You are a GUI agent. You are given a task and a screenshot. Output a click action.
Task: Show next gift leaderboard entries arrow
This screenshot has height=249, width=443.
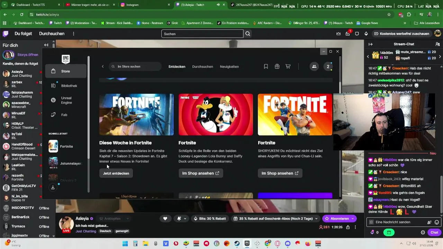pyautogui.click(x=440, y=56)
